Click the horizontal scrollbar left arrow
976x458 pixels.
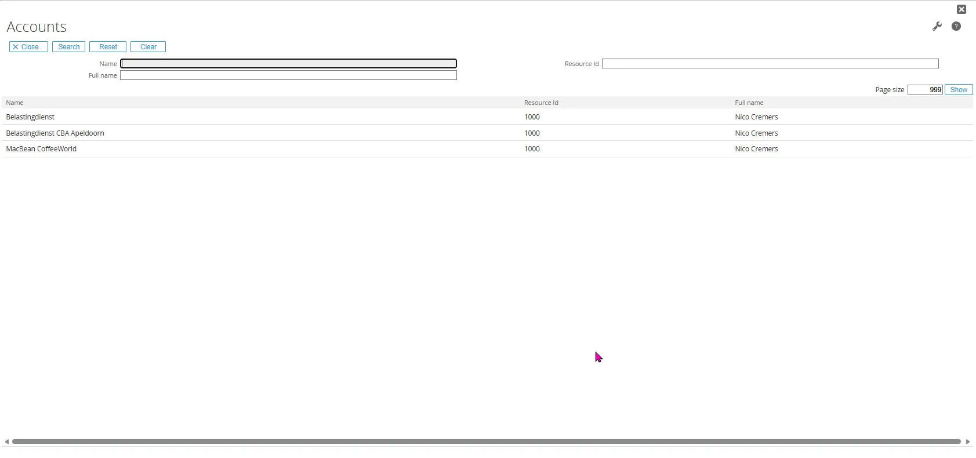click(x=6, y=442)
